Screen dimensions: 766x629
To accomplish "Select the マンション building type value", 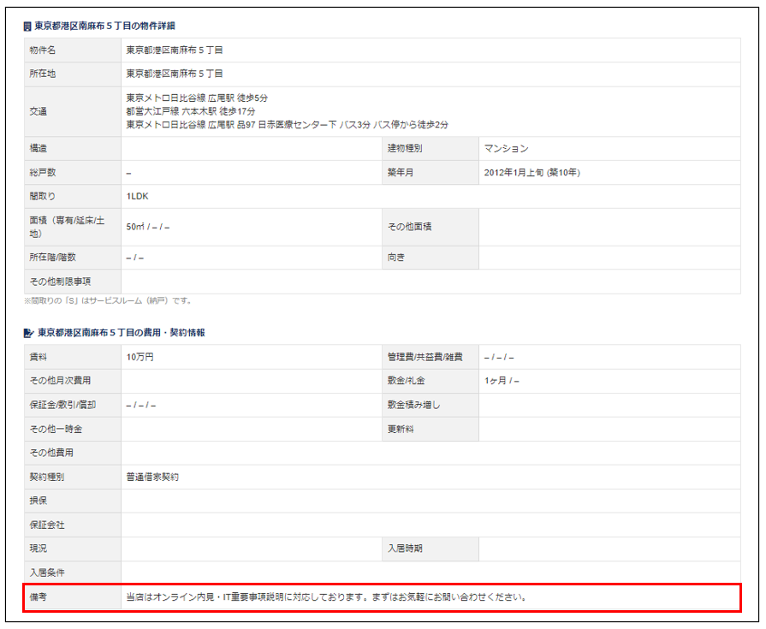I will click(x=506, y=148).
